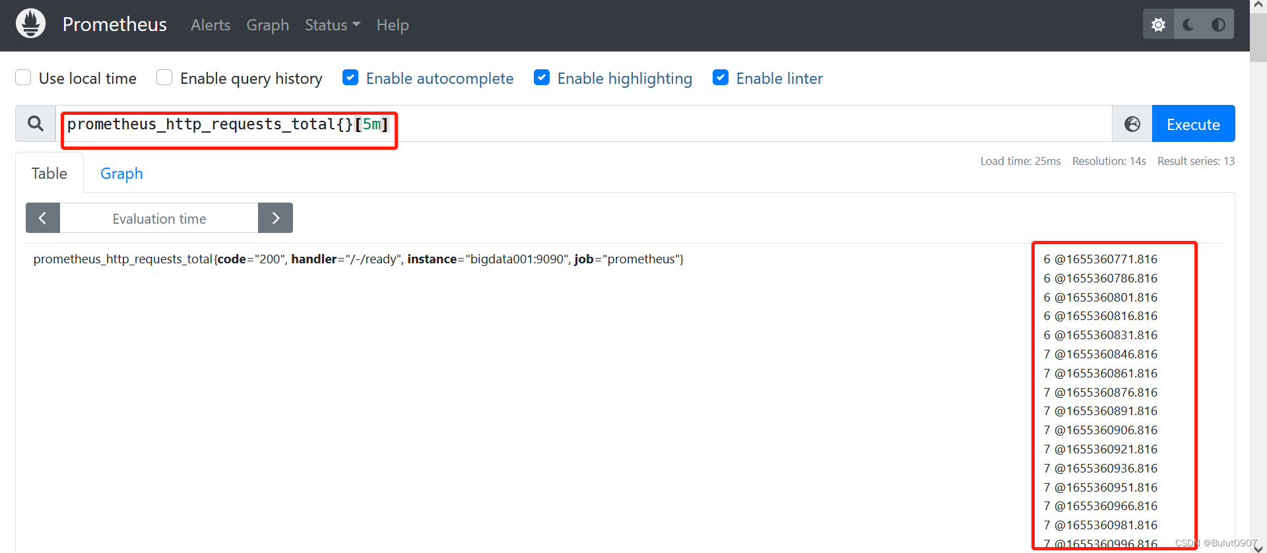Select the Table tab

(49, 173)
